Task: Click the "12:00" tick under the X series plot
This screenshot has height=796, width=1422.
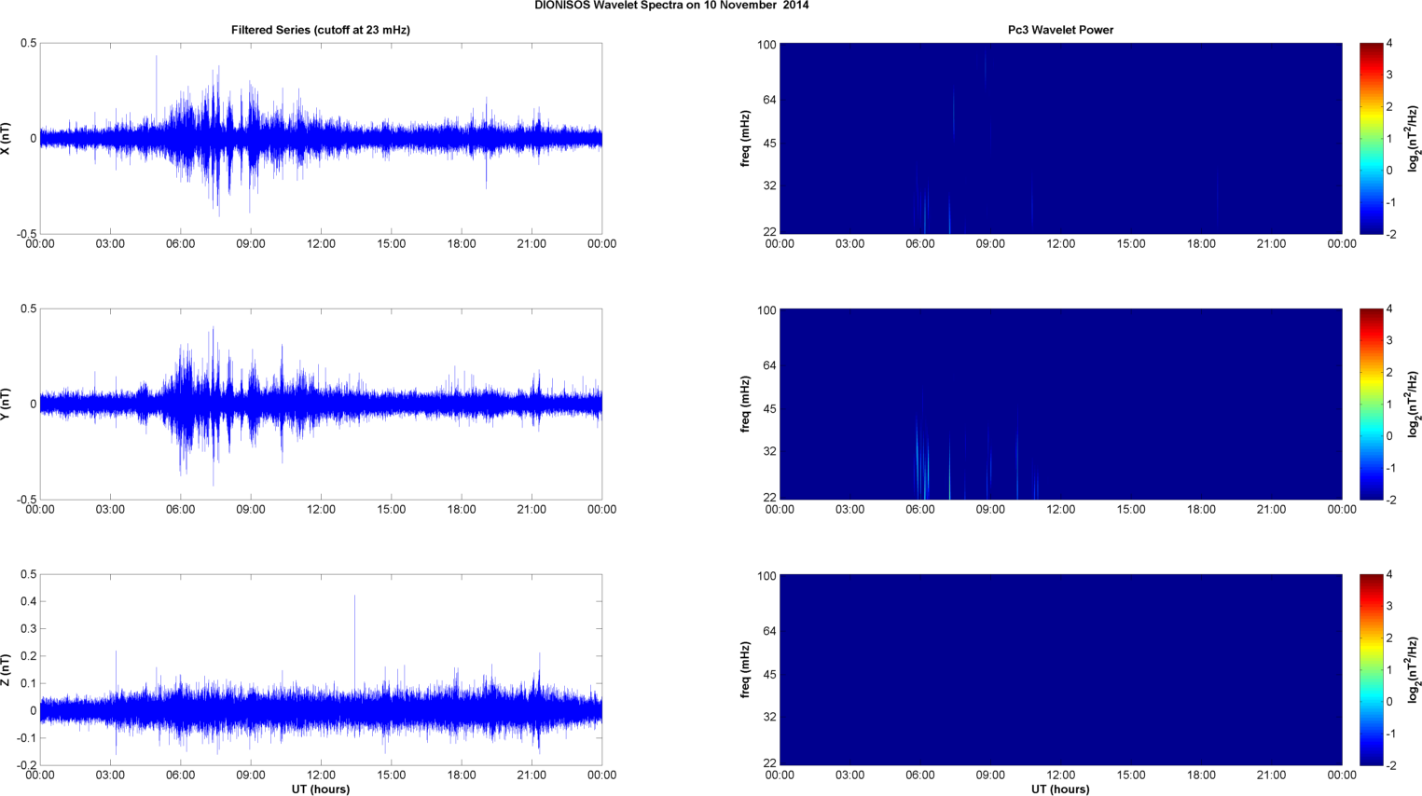Action: (321, 244)
